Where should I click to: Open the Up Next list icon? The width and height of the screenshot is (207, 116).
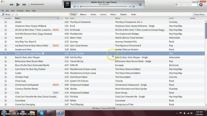click(x=140, y=5)
